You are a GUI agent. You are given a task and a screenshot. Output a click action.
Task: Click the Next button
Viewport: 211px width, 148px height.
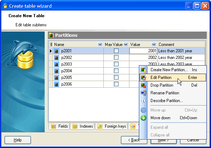[x=164, y=142]
